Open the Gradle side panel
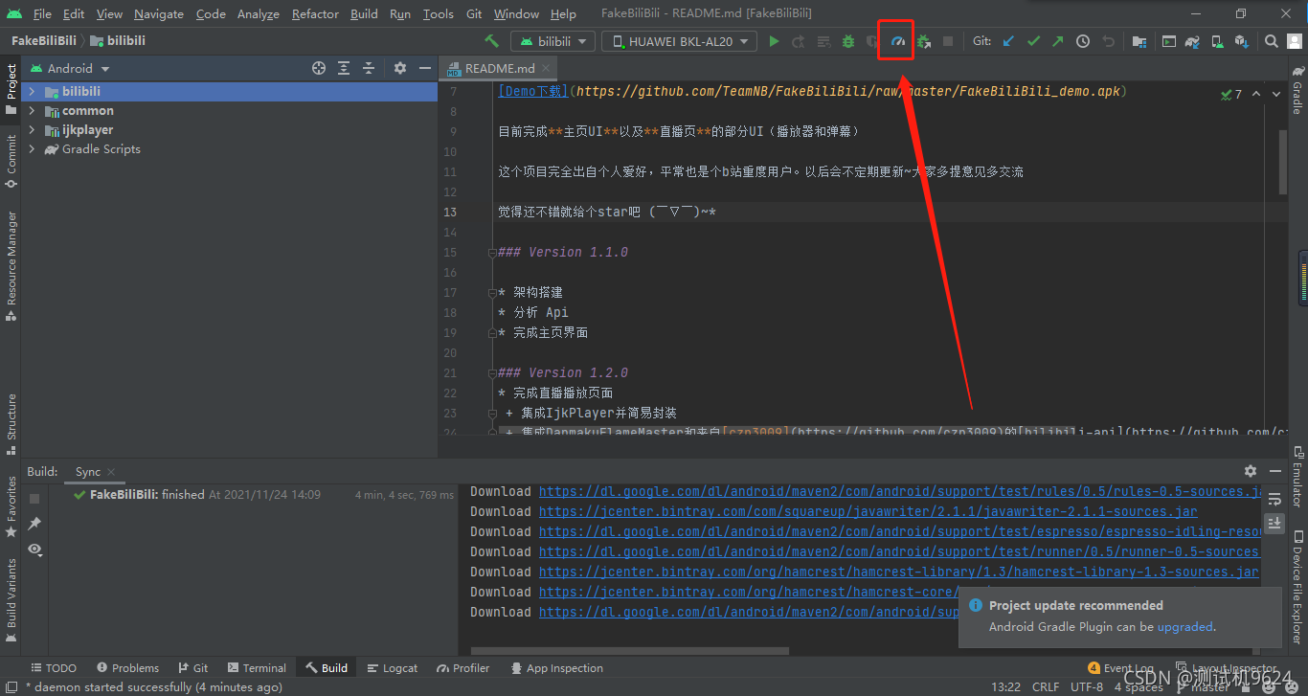The height and width of the screenshot is (696, 1308). pos(1297,92)
